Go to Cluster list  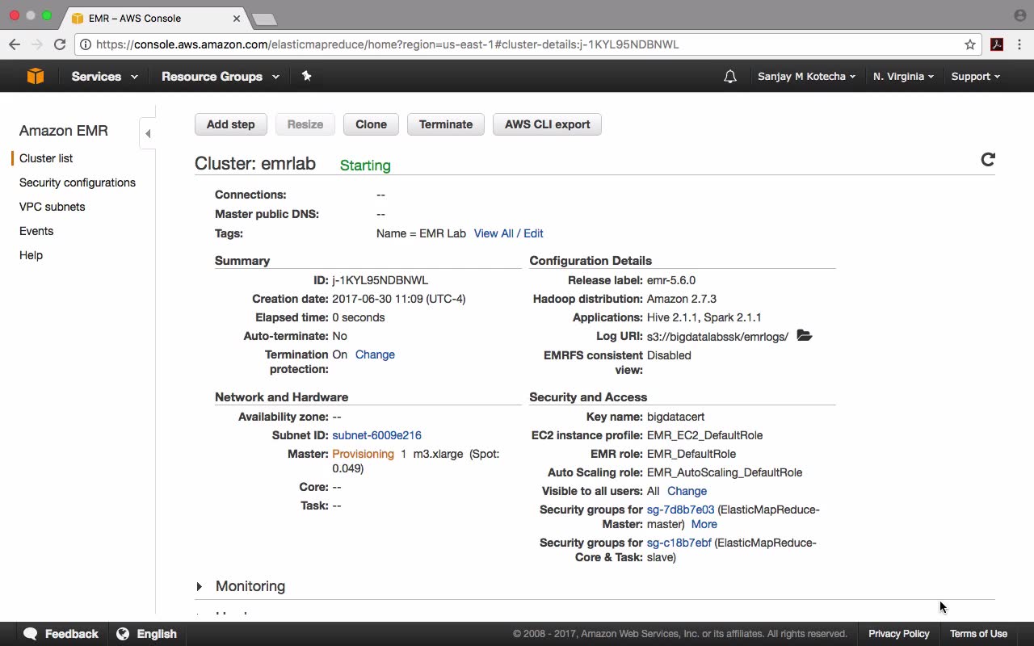tap(46, 158)
